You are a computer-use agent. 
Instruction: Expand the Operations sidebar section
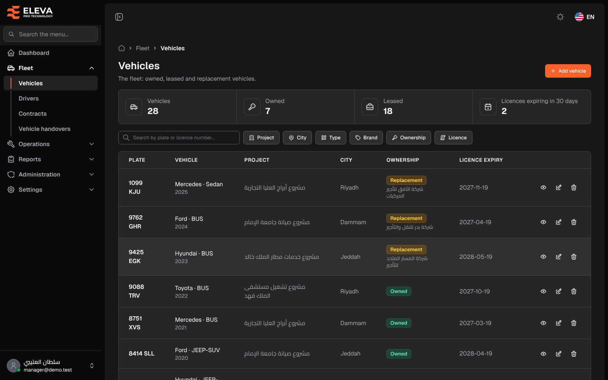point(51,144)
